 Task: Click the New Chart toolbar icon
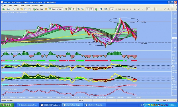pyautogui.click(x=3, y=9)
